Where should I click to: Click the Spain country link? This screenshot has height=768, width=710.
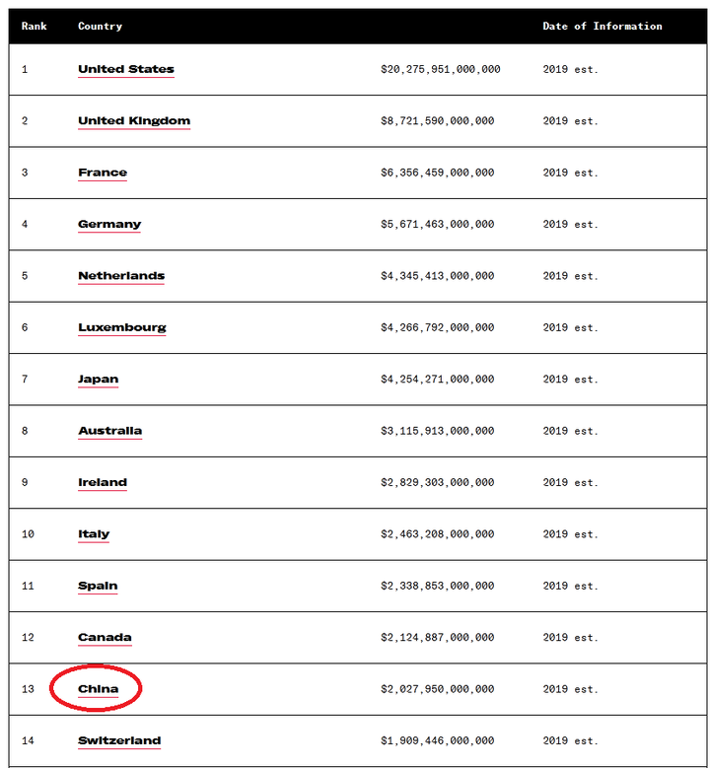pyautogui.click(x=98, y=587)
